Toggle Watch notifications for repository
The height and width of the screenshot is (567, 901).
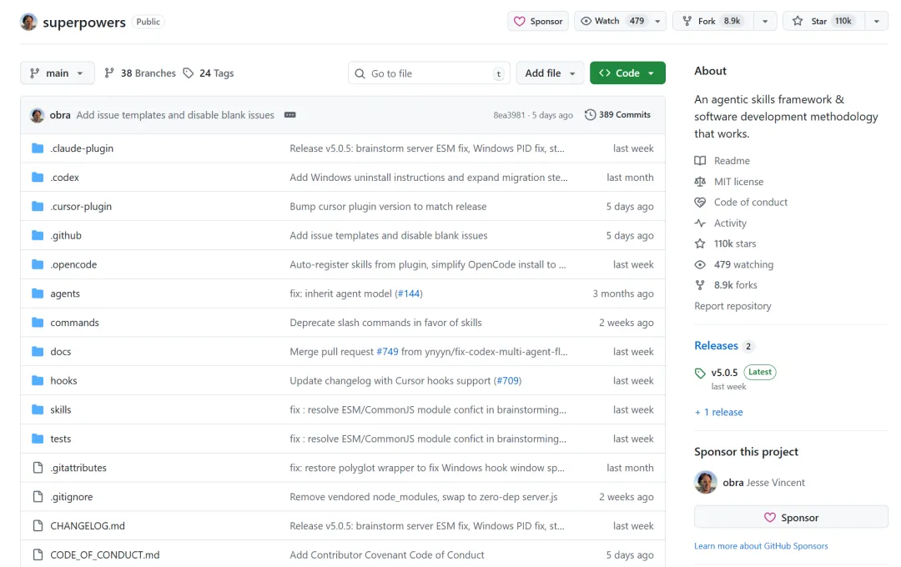click(x=612, y=21)
